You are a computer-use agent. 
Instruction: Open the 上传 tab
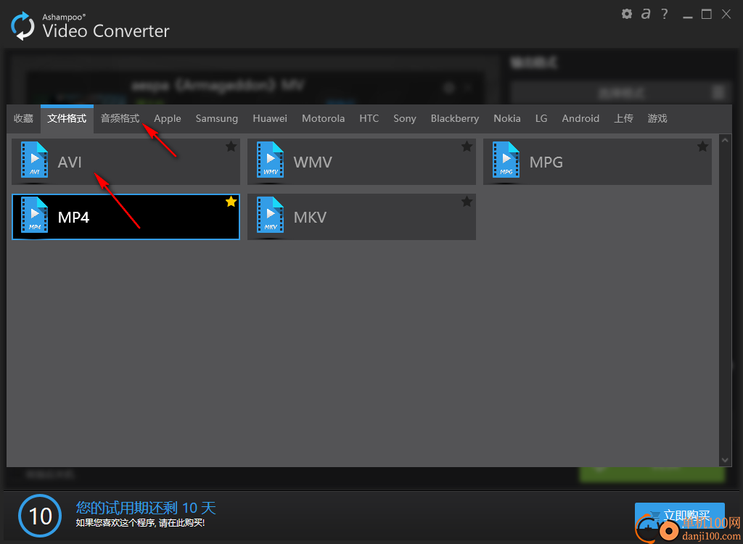(623, 118)
